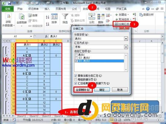The height and width of the screenshot is (124, 166).
Task: Click the Refresh All icon
Action: [22, 17]
